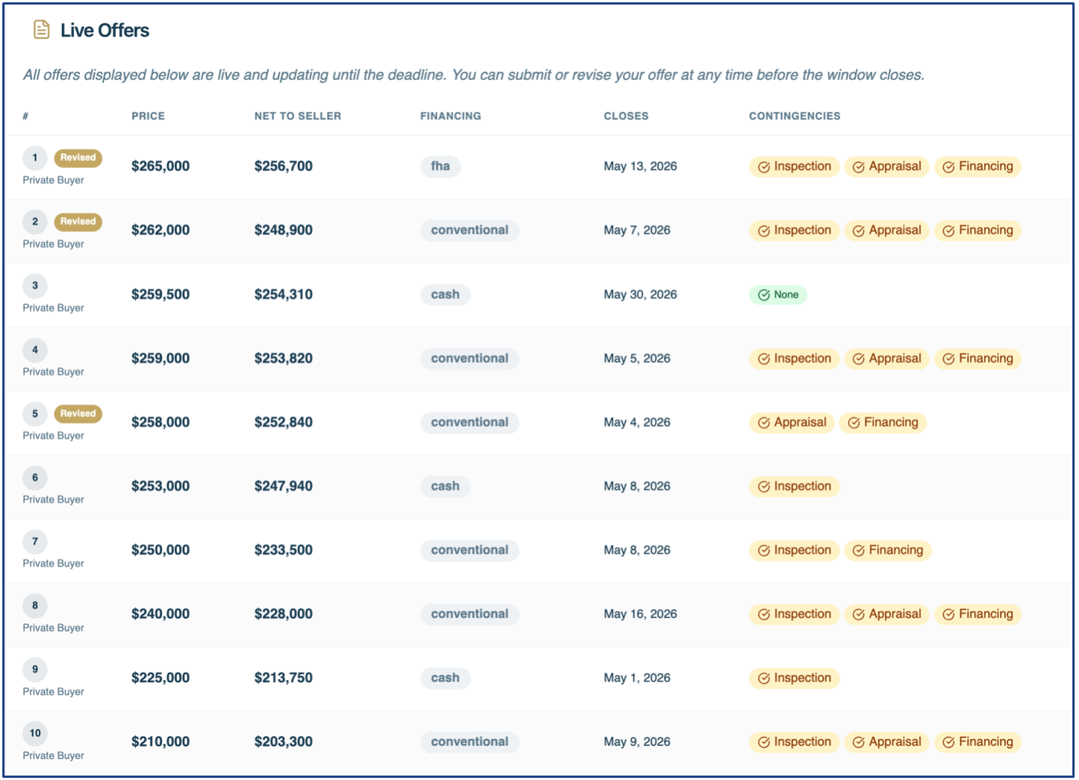Screen dimensions: 1079x780
Task: Click Inspection tag on the $265,000 offer
Action: coord(795,166)
